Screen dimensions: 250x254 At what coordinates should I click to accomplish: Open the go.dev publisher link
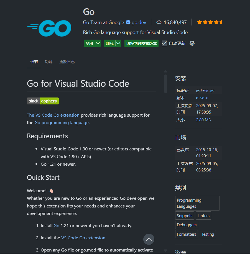point(139,22)
